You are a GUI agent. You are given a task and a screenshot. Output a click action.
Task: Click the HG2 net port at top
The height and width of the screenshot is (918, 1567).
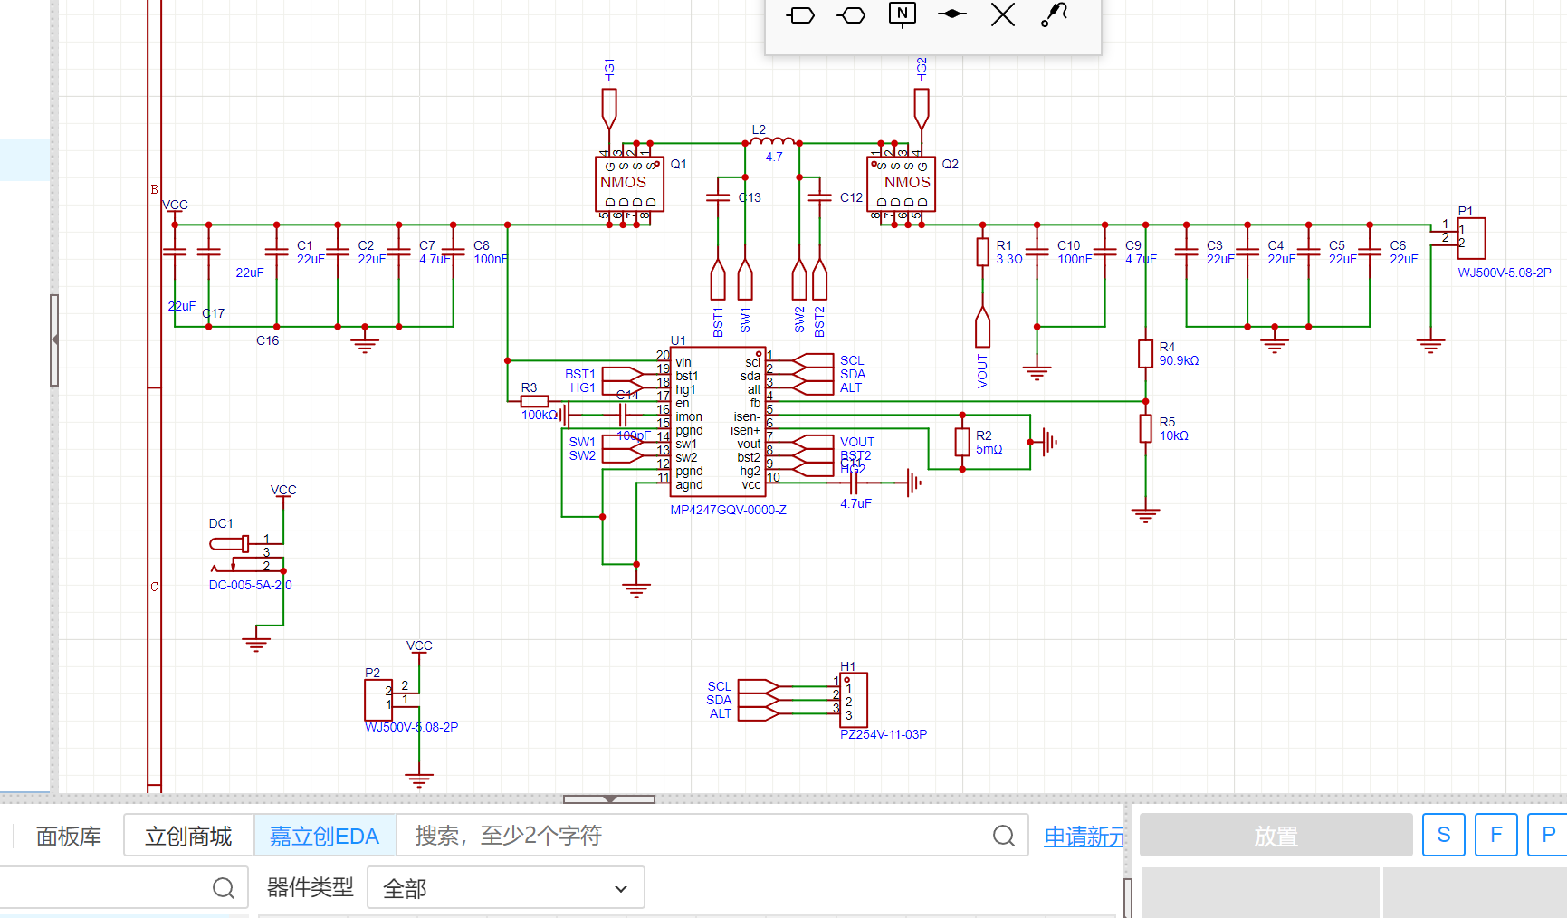pyautogui.click(x=922, y=108)
